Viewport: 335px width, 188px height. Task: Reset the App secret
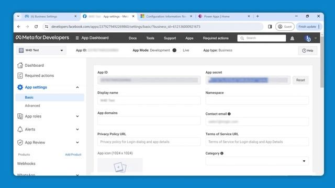coord(300,80)
